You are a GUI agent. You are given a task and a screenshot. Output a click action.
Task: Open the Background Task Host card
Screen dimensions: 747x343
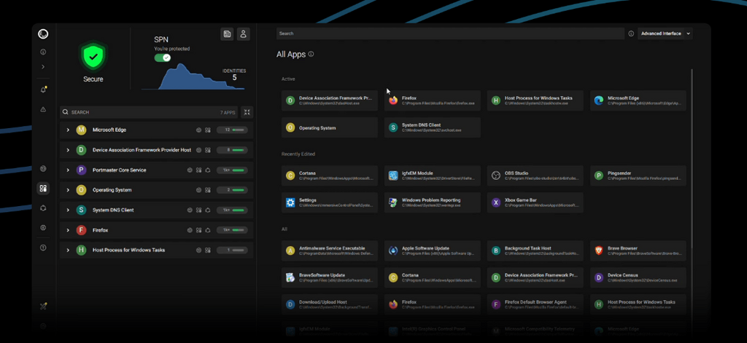(x=535, y=251)
